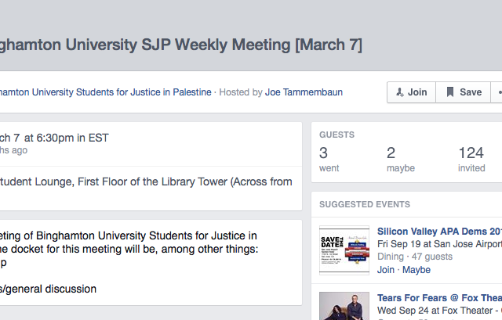
Task: Open Students for Justice in Palestine group link
Action: click(x=106, y=92)
